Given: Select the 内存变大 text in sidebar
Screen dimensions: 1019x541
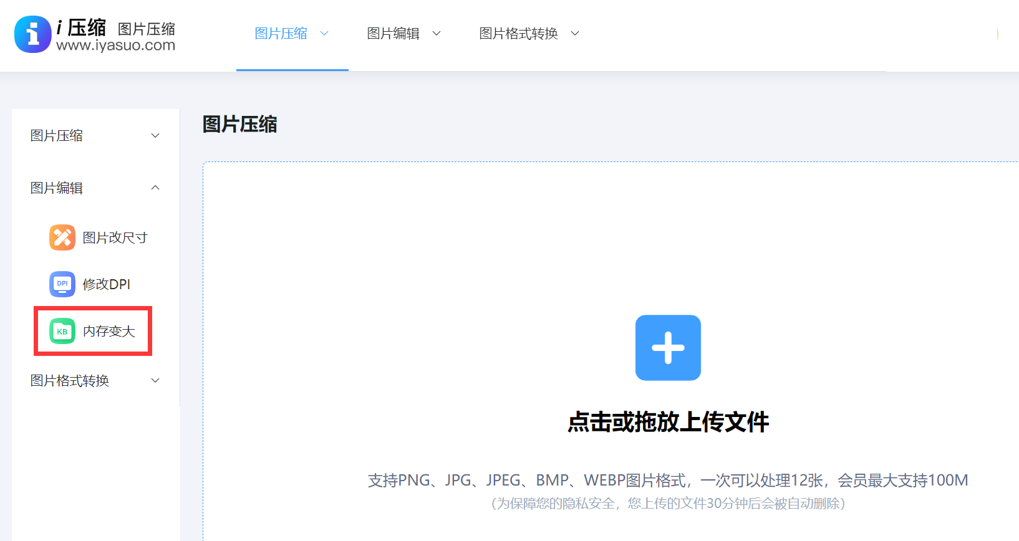Looking at the screenshot, I should [x=109, y=332].
